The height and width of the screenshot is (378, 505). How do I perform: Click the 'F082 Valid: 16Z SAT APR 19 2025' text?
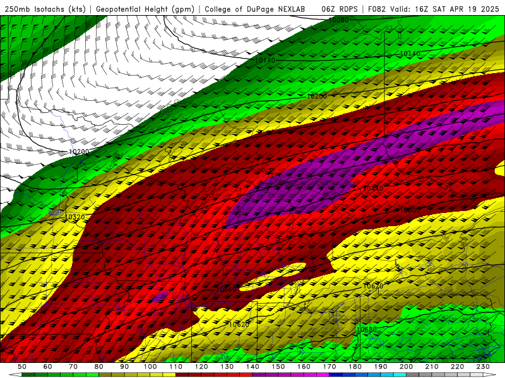coord(433,9)
